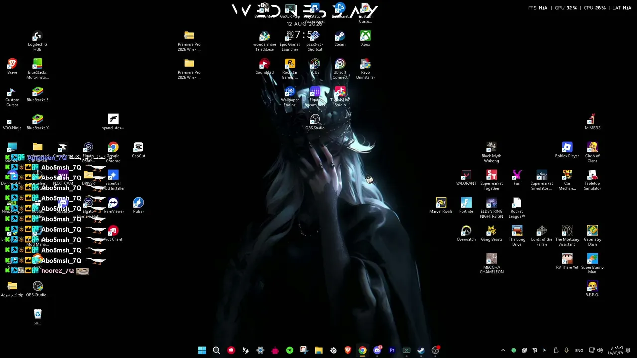Open the Windows Start menu
Image resolution: width=637 pixels, height=358 pixels.
click(x=202, y=350)
